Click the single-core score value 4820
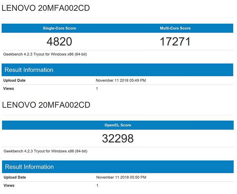 point(59,42)
